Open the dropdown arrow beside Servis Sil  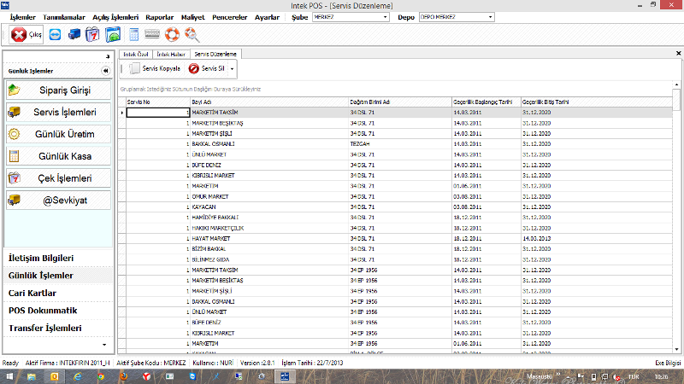pyautogui.click(x=232, y=68)
